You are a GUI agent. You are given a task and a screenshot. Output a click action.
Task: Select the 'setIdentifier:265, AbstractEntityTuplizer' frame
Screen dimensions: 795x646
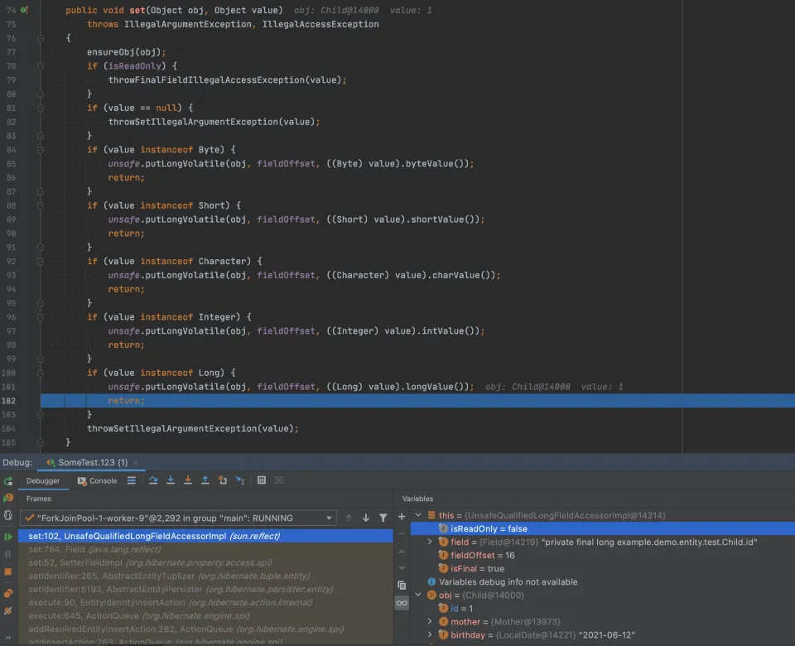tap(205, 576)
